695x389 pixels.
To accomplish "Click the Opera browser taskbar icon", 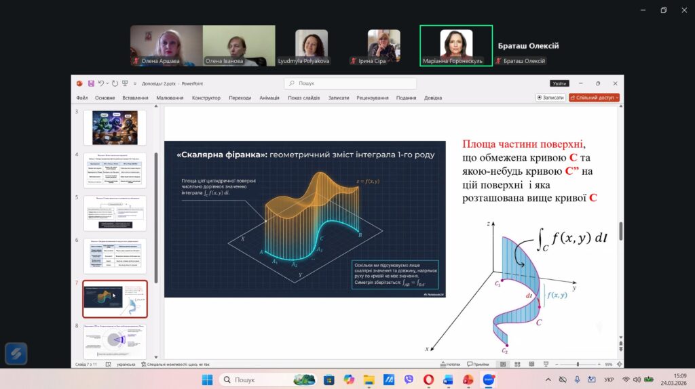I will (428, 380).
